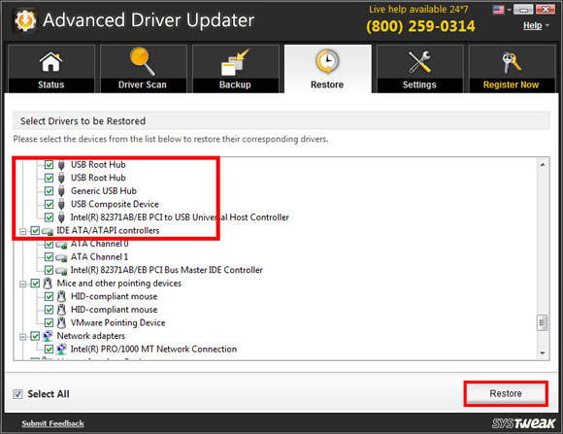
Task: Click the USB Composite Device plug icon
Action: pos(61,204)
